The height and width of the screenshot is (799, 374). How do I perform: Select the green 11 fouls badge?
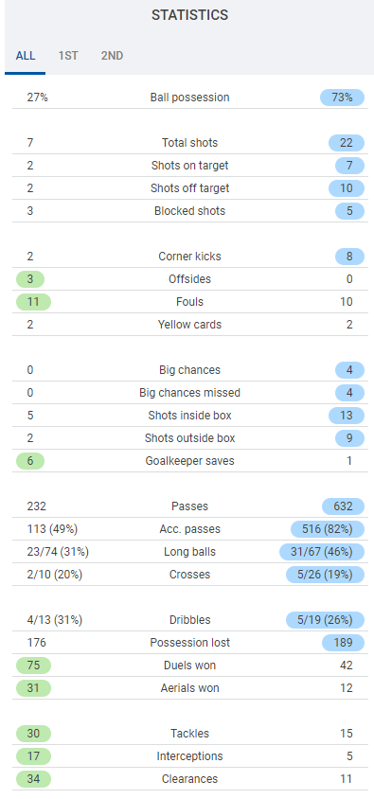point(34,302)
